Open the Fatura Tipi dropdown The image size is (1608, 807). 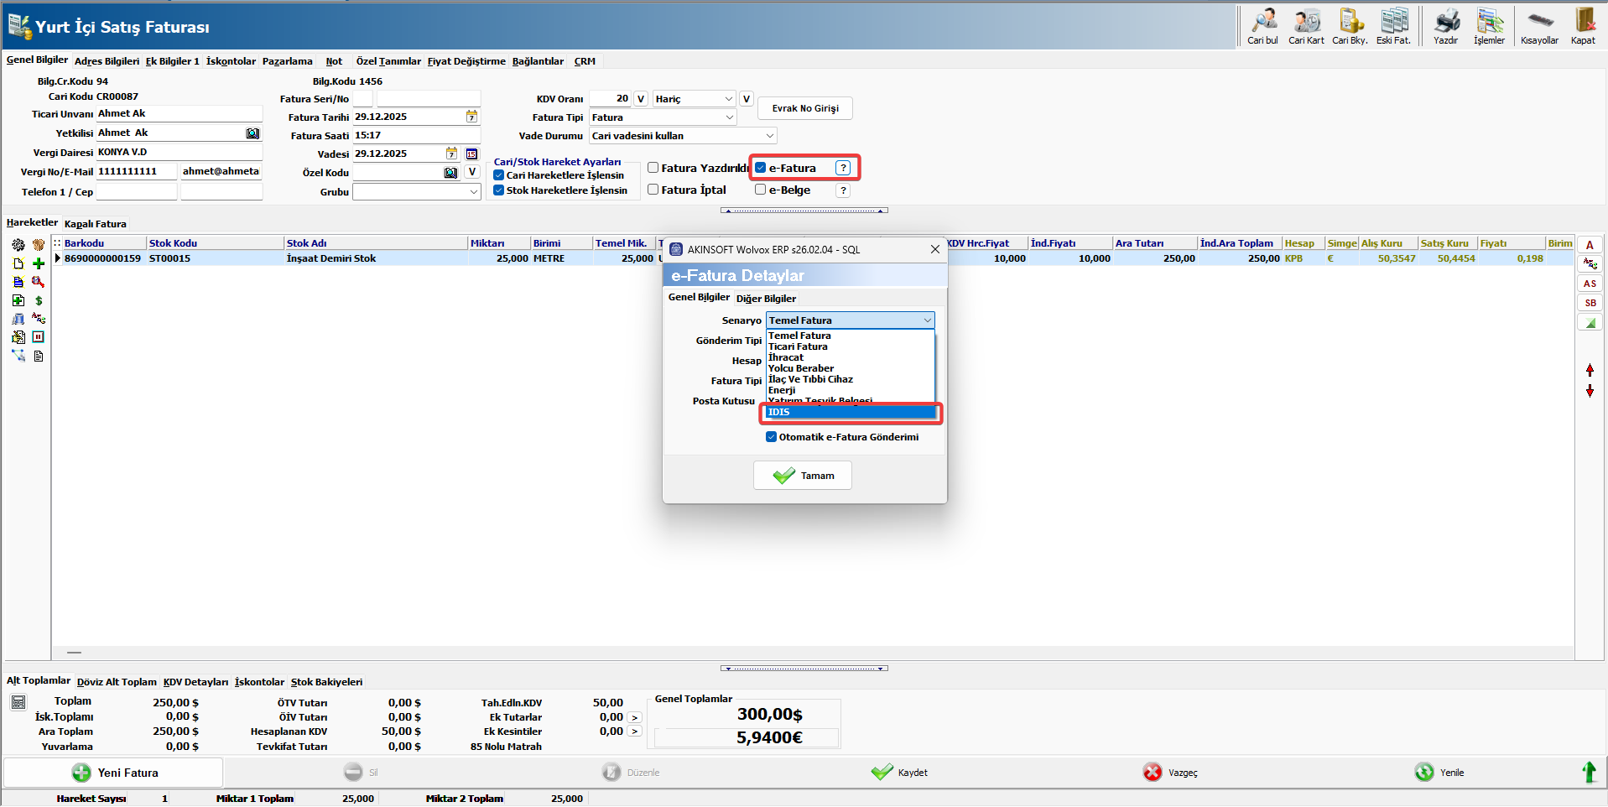click(729, 117)
